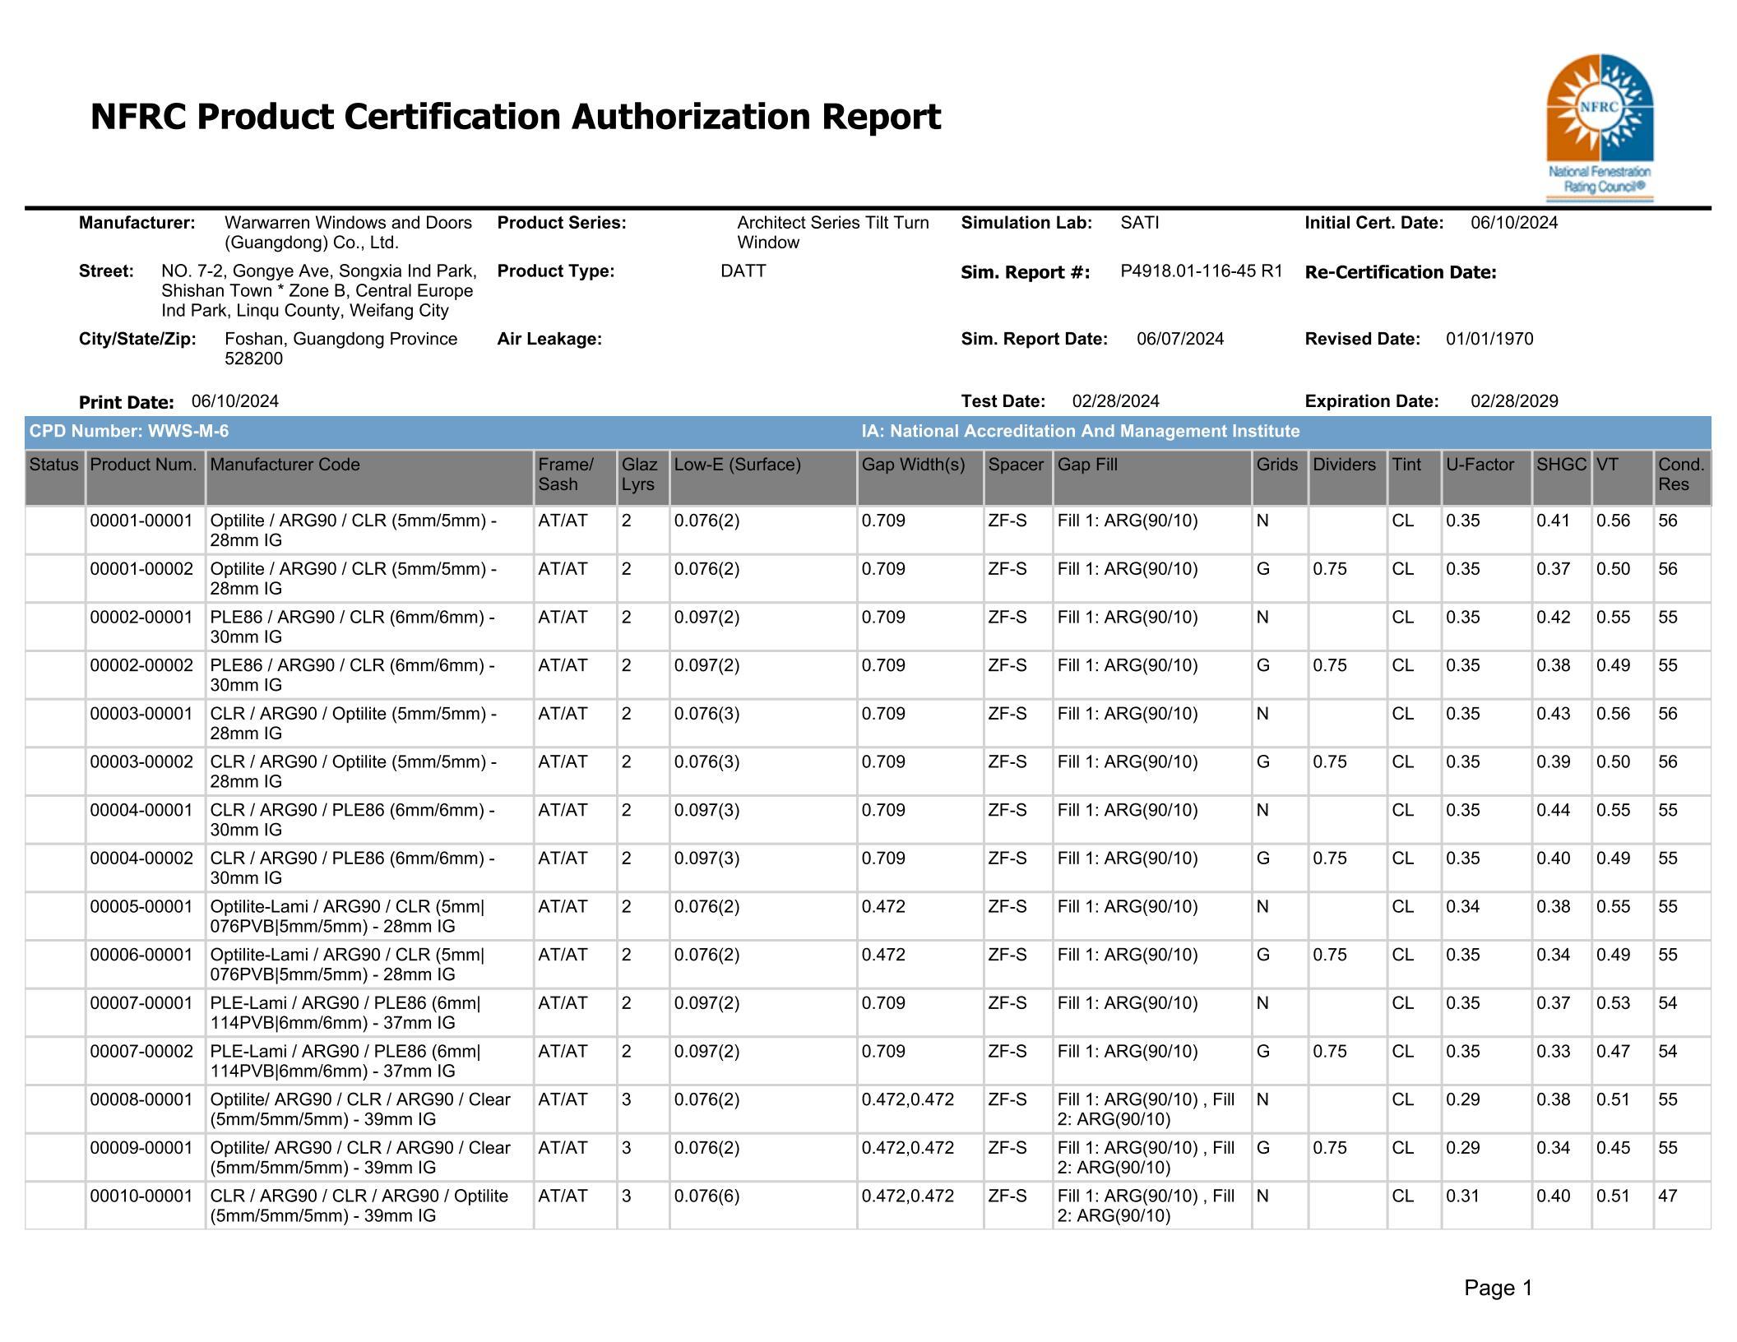Click VT value 0.47 in row 00007-00002

click(x=1613, y=1052)
